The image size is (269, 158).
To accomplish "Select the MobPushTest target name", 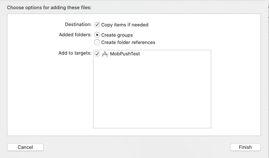I will [125, 54].
